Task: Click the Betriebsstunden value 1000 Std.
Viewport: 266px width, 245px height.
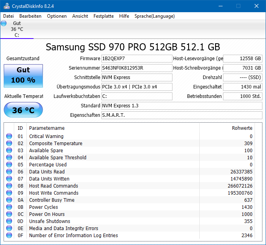Action: click(243, 96)
